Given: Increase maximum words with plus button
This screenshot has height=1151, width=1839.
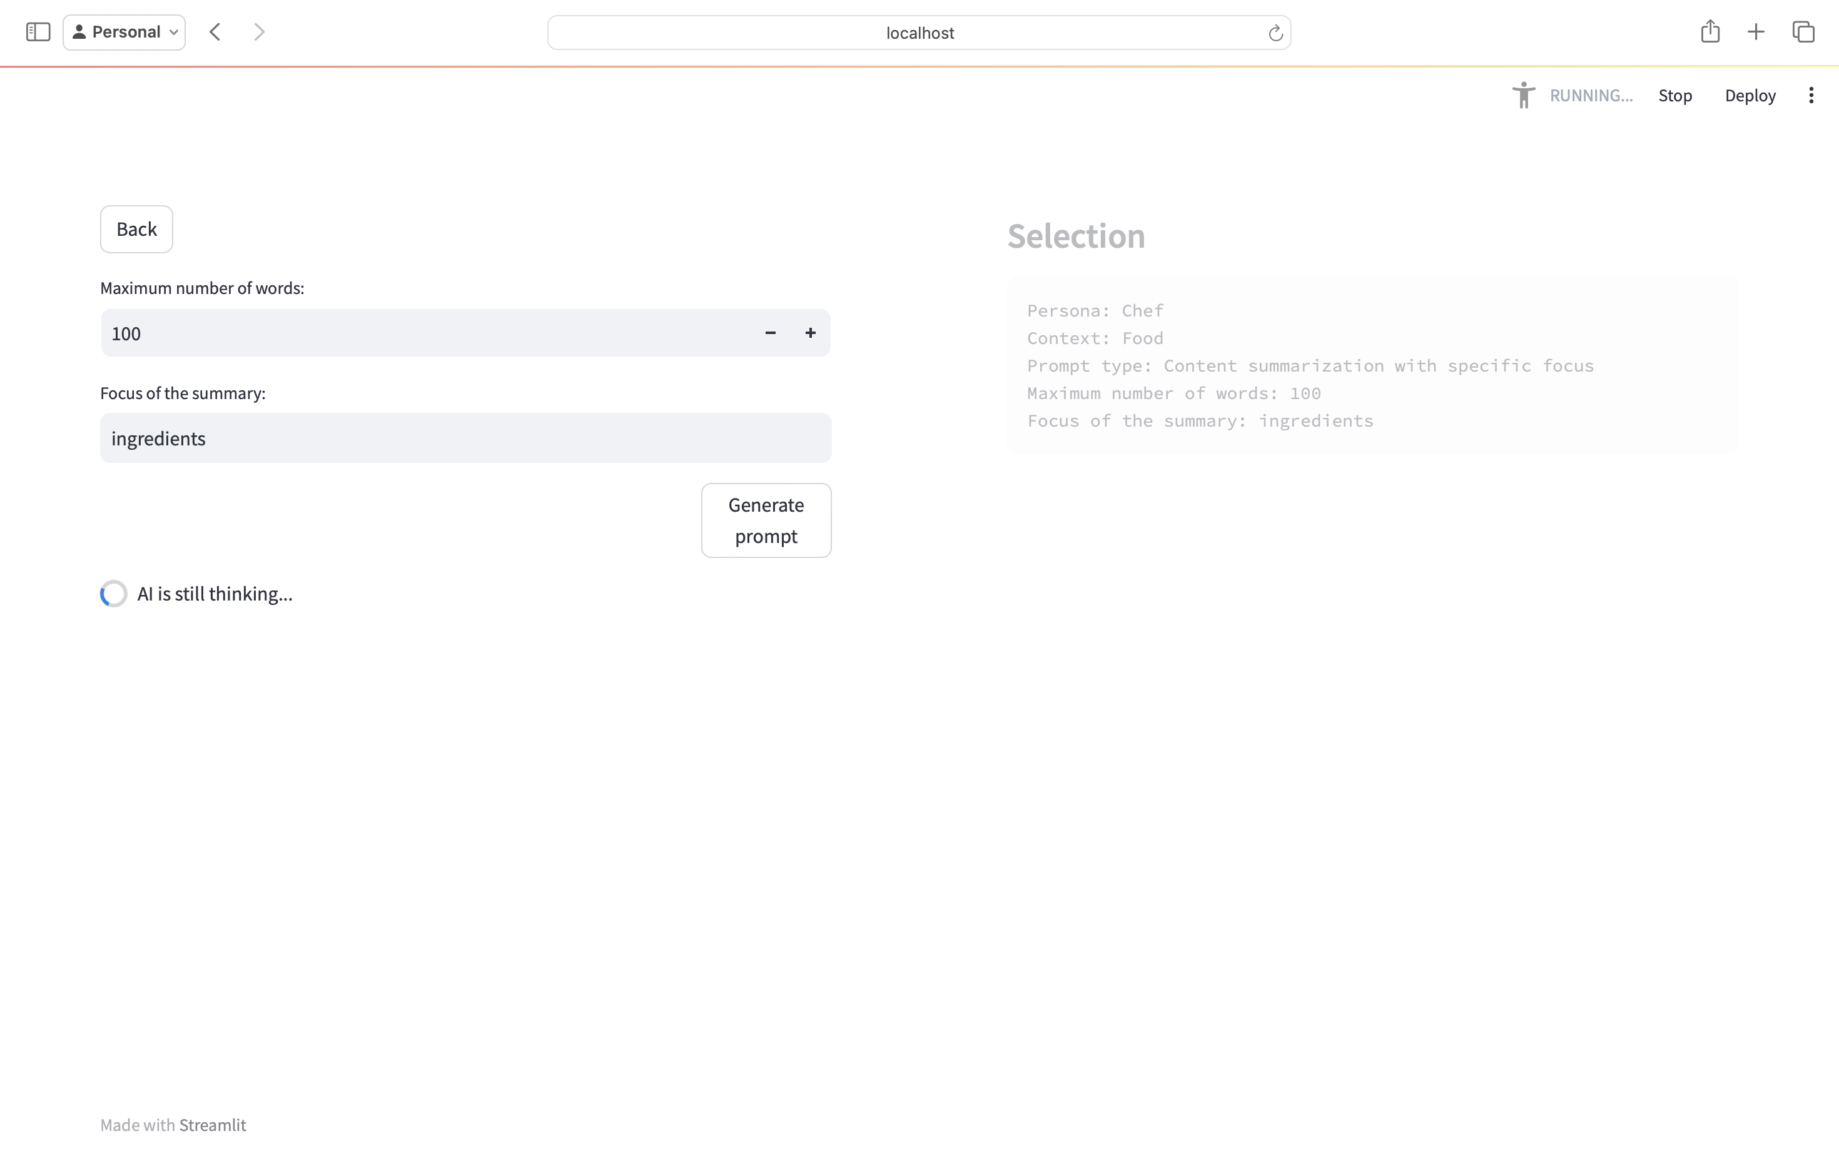Looking at the screenshot, I should [810, 333].
